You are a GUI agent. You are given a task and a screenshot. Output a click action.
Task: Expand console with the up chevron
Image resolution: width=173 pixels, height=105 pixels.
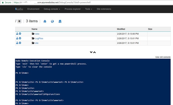(94, 52)
